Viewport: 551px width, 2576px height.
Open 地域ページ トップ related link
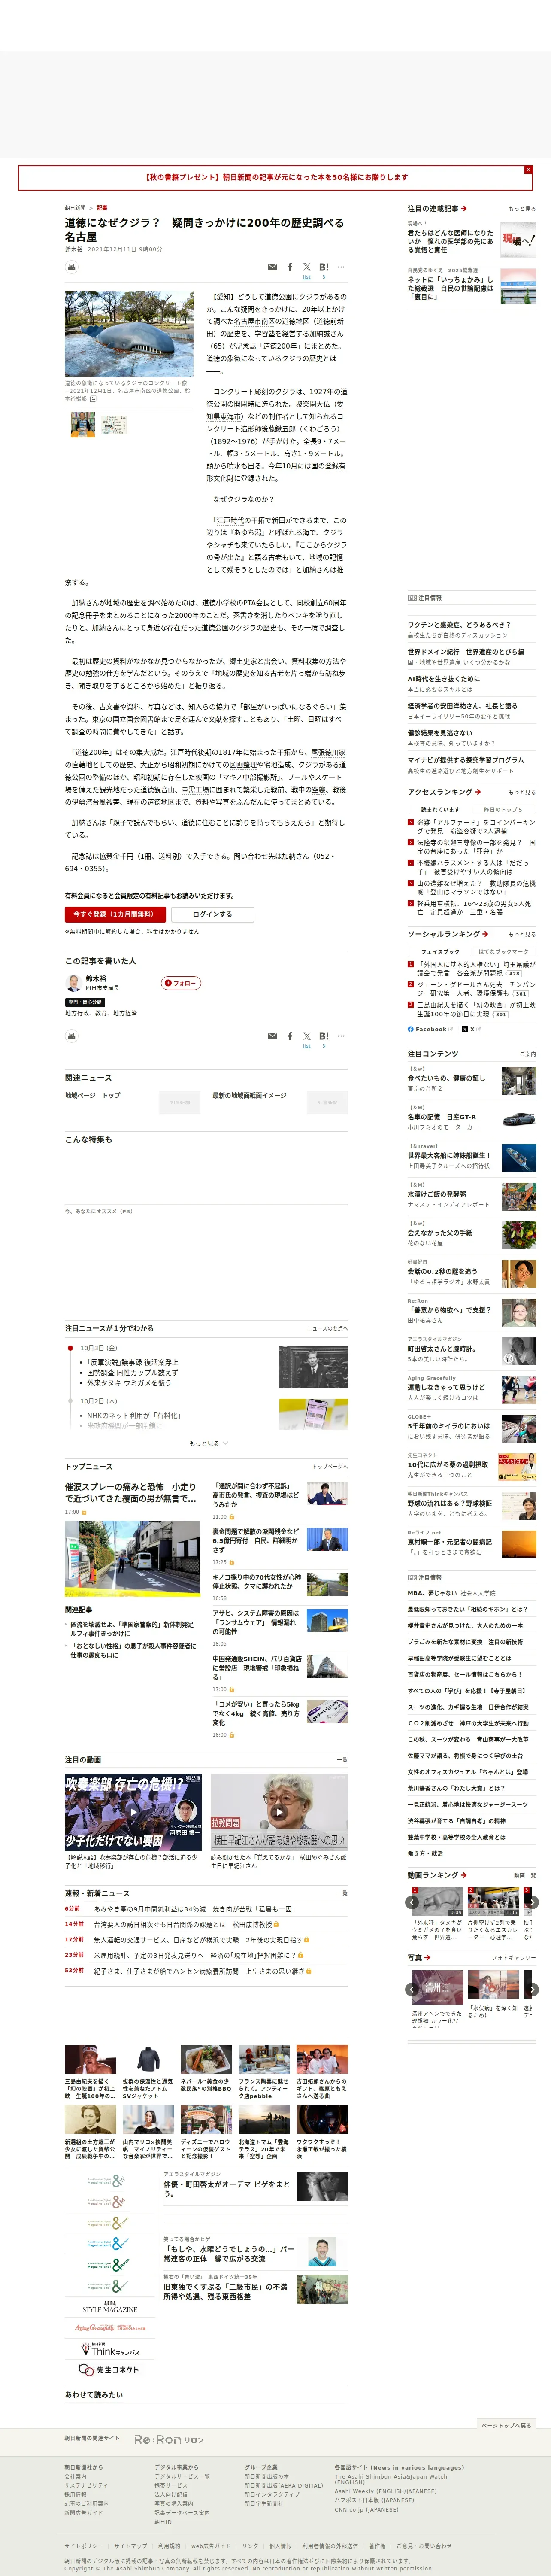92,1095
